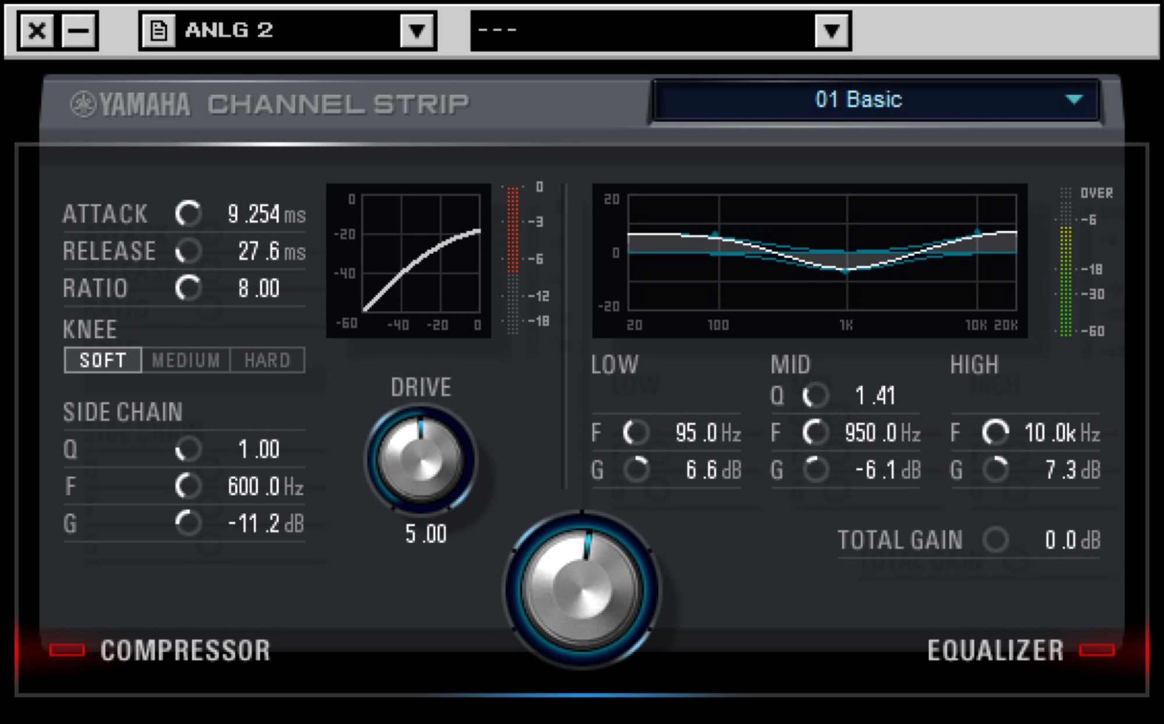Screen dimensions: 1164x724
Task: Click the HIGH frequency value 10.0k Hz
Action: tap(1062, 433)
